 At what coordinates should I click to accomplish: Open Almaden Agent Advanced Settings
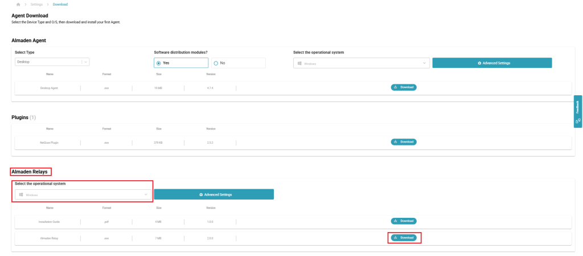tap(492, 63)
